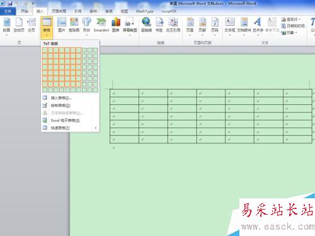Insert a Bookmark (书签)
The image size is (315, 236).
(x=159, y=25)
